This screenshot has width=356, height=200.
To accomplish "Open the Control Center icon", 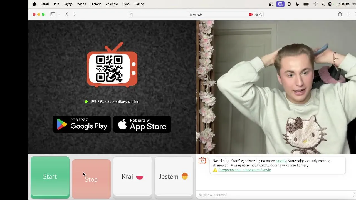I will tap(330, 4).
